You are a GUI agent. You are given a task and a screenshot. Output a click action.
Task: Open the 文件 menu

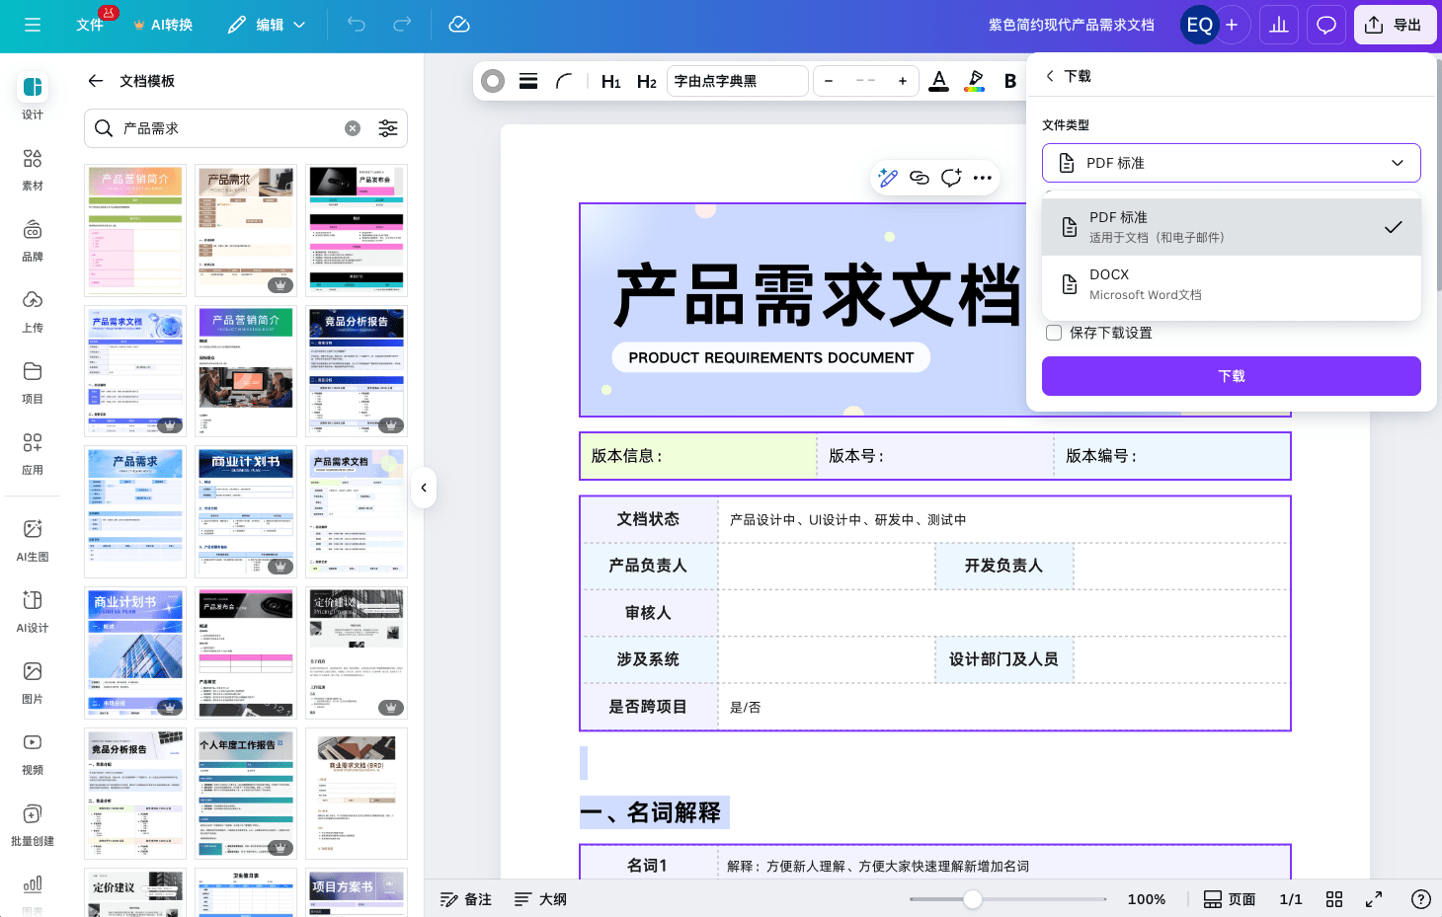90,25
